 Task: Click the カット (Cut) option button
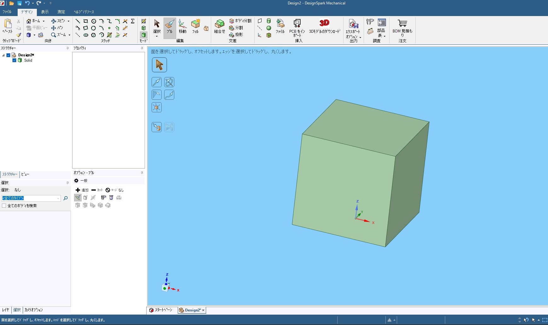(x=97, y=190)
